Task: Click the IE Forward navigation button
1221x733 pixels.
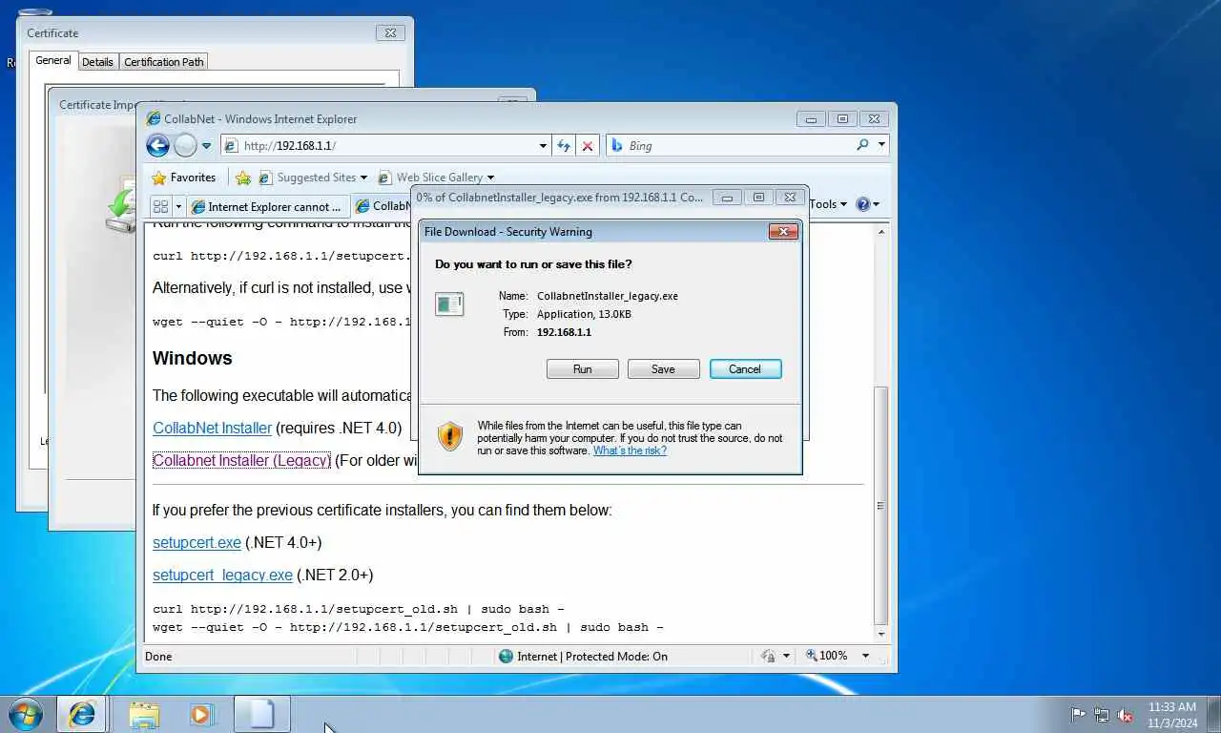Action: [x=185, y=146]
